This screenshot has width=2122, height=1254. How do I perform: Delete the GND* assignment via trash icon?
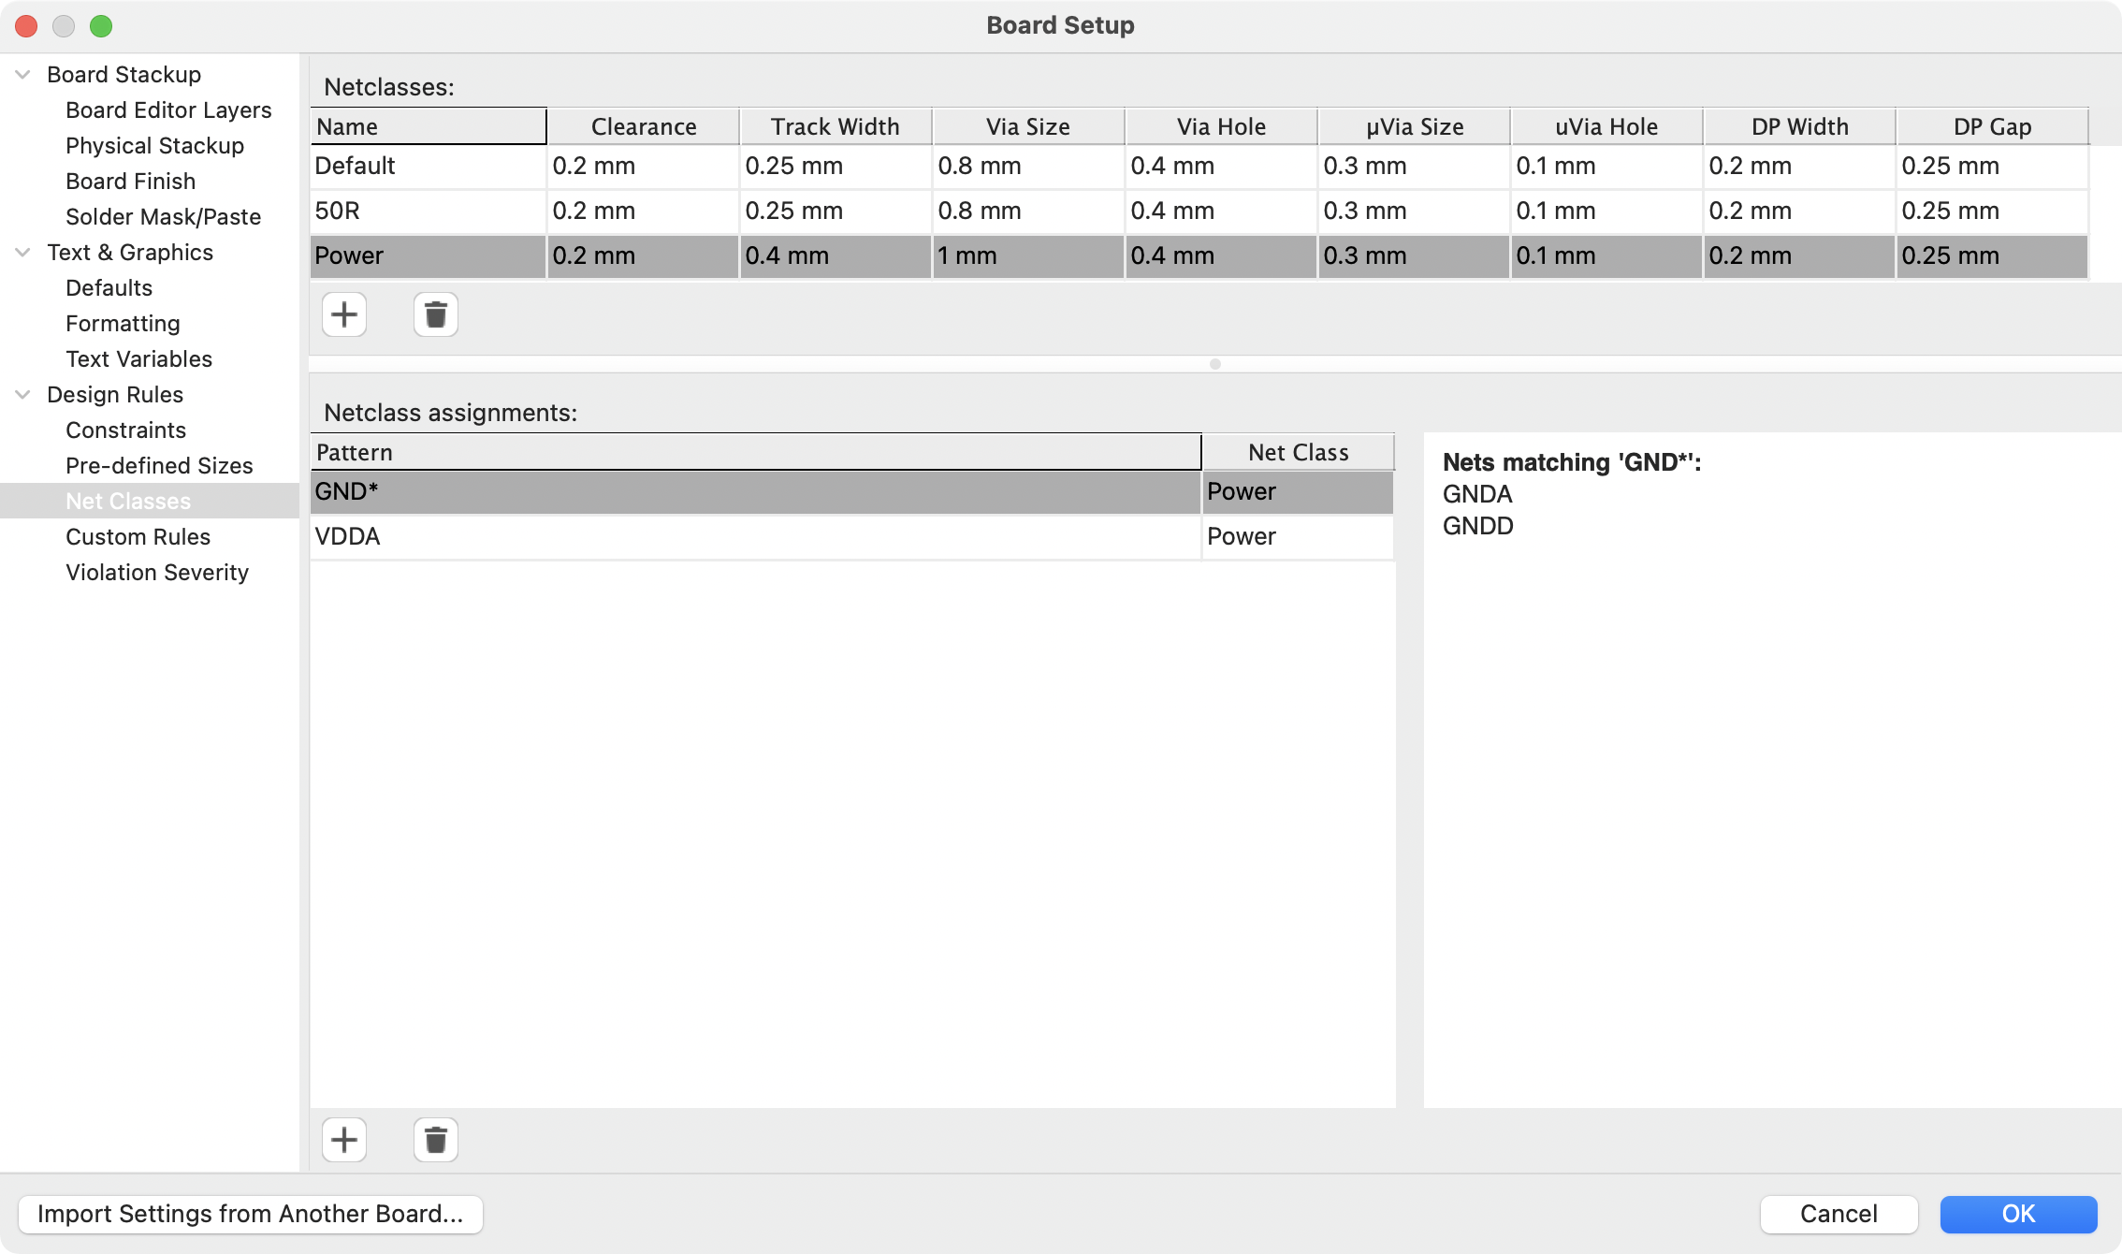(x=435, y=1140)
